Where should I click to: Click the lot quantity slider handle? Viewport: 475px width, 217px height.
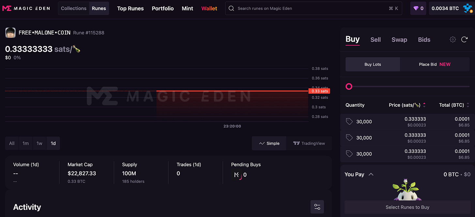[349, 87]
